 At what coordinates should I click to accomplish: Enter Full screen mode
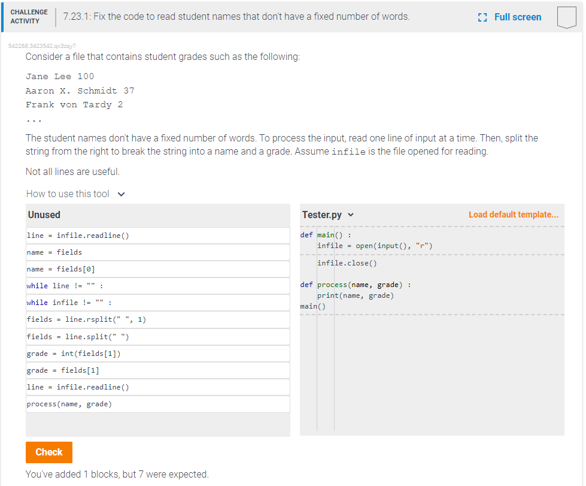517,17
